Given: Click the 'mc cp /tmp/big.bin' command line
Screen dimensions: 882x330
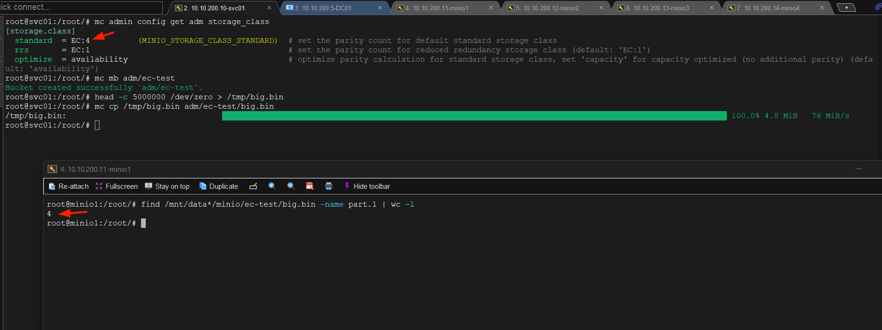Looking at the screenshot, I should [140, 106].
